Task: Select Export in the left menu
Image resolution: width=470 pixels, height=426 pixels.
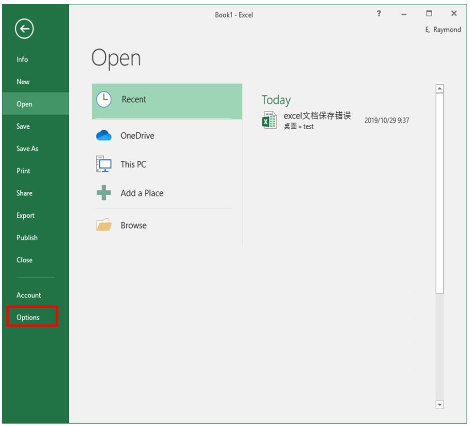Action: click(x=26, y=215)
